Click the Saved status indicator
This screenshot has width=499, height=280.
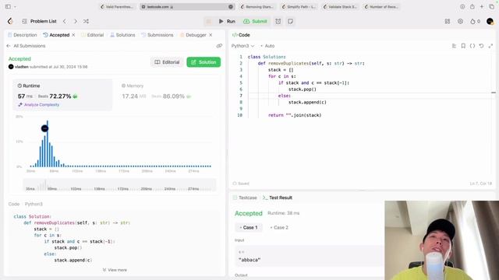click(x=241, y=184)
